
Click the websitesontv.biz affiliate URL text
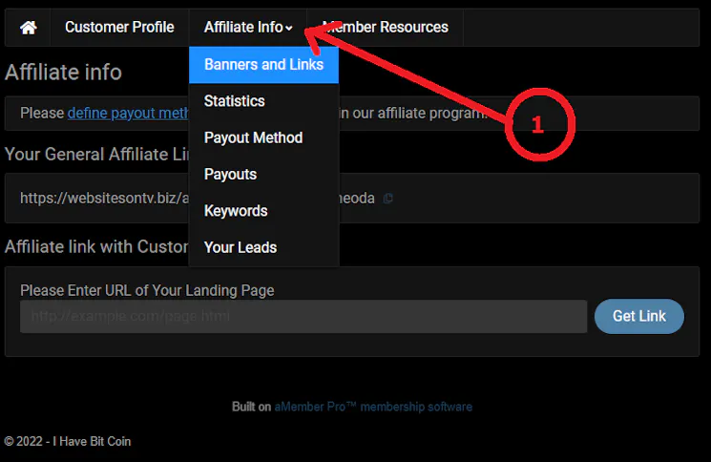click(103, 199)
